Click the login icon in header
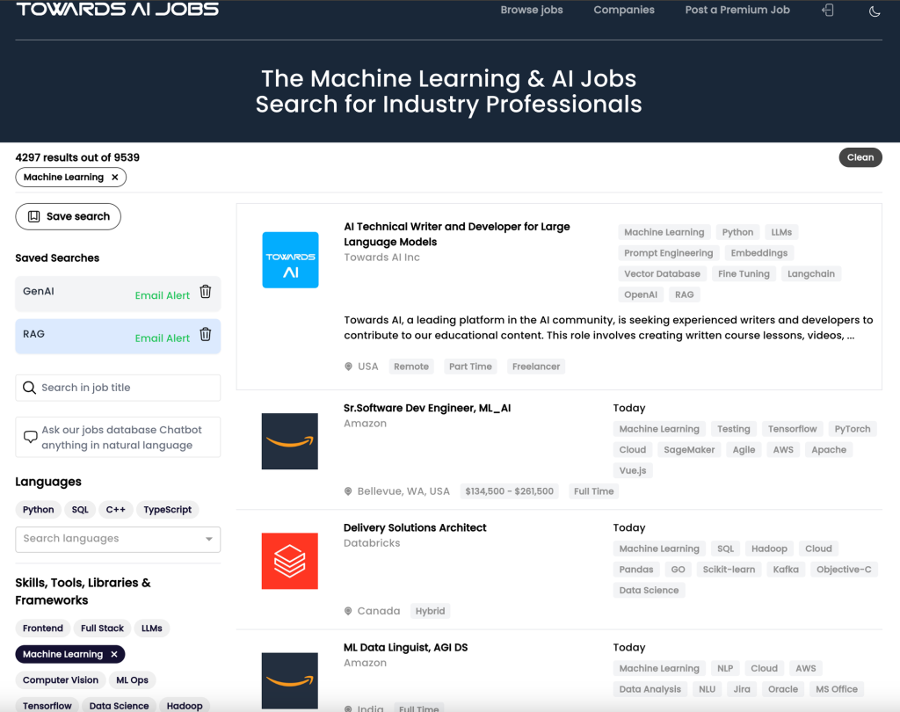Image resolution: width=900 pixels, height=712 pixels. point(827,11)
